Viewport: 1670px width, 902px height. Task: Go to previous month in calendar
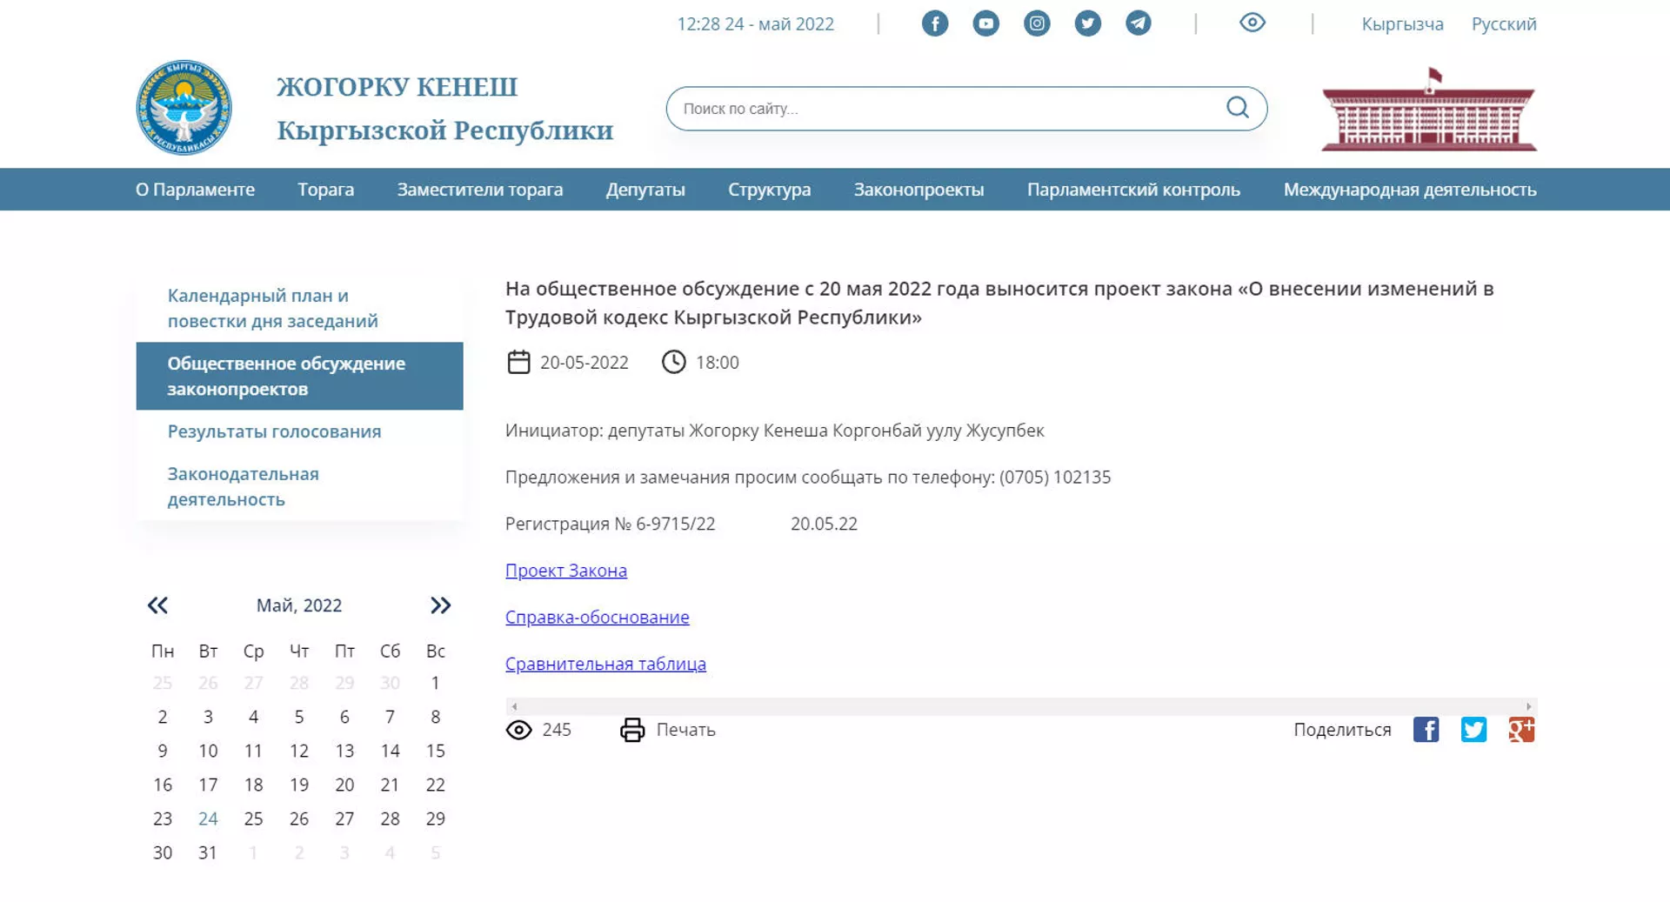pos(157,605)
